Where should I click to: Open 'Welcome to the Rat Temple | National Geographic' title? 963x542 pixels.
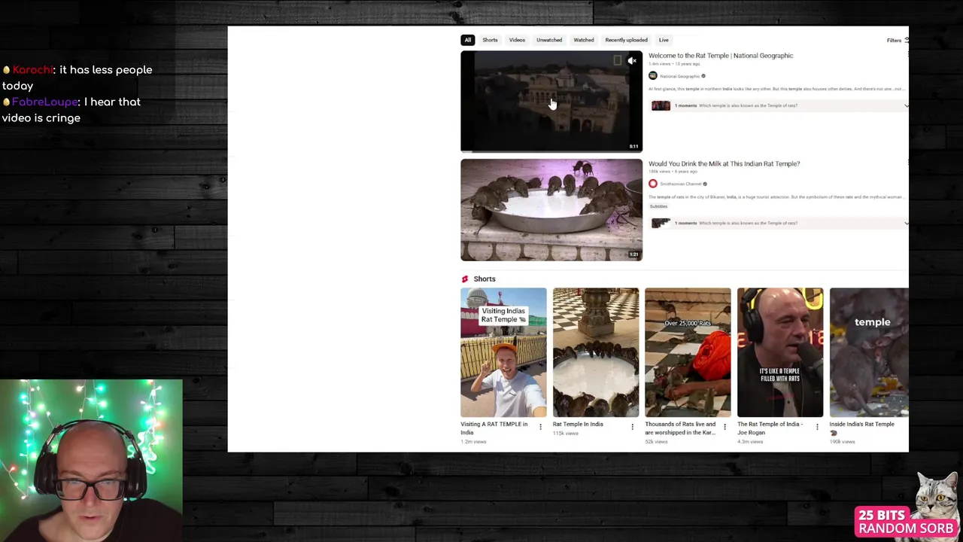(x=721, y=56)
